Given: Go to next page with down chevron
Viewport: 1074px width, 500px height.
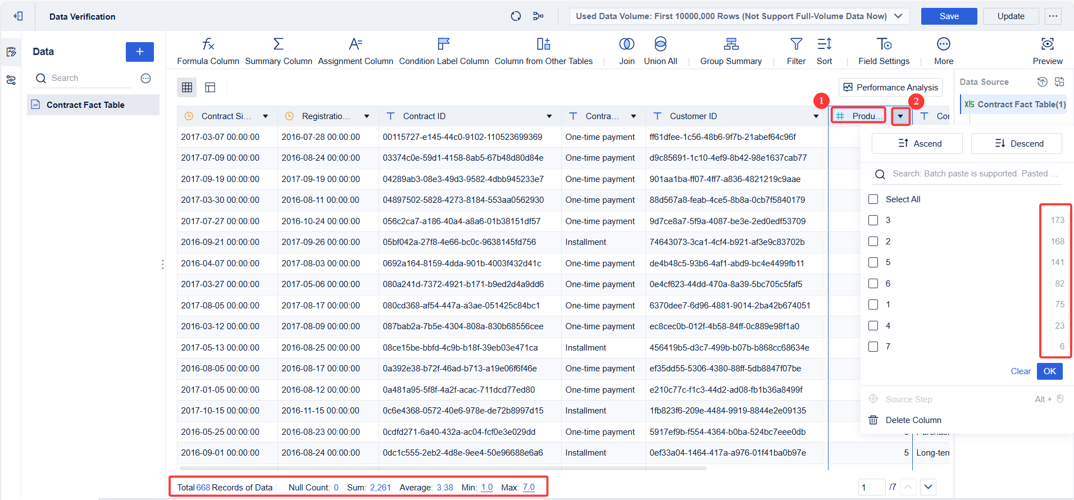Looking at the screenshot, I should point(928,487).
